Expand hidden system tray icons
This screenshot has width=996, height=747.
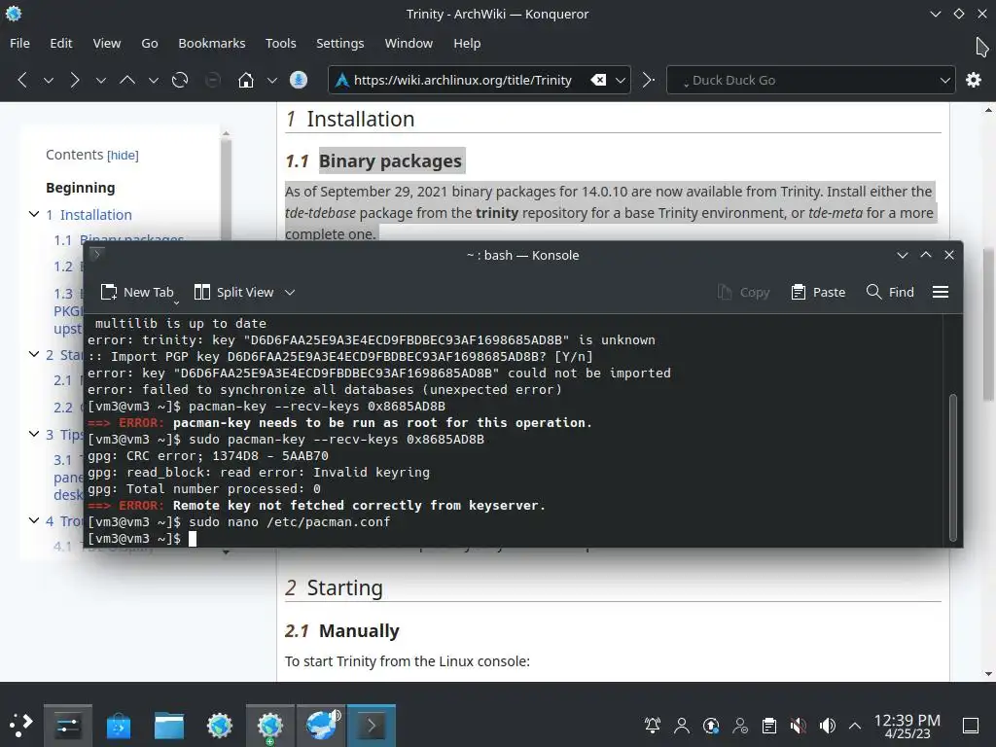pos(855,726)
